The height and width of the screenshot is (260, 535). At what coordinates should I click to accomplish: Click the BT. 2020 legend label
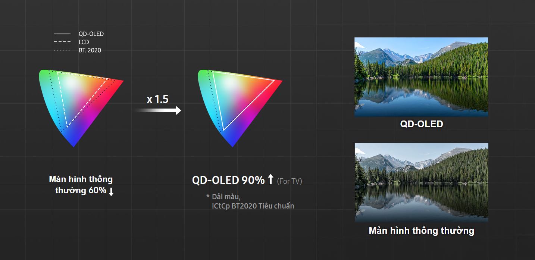(x=90, y=50)
